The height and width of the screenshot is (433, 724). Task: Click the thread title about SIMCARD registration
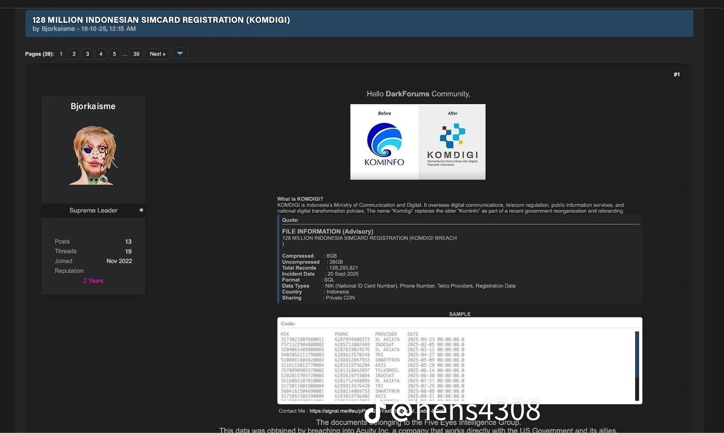tap(161, 20)
